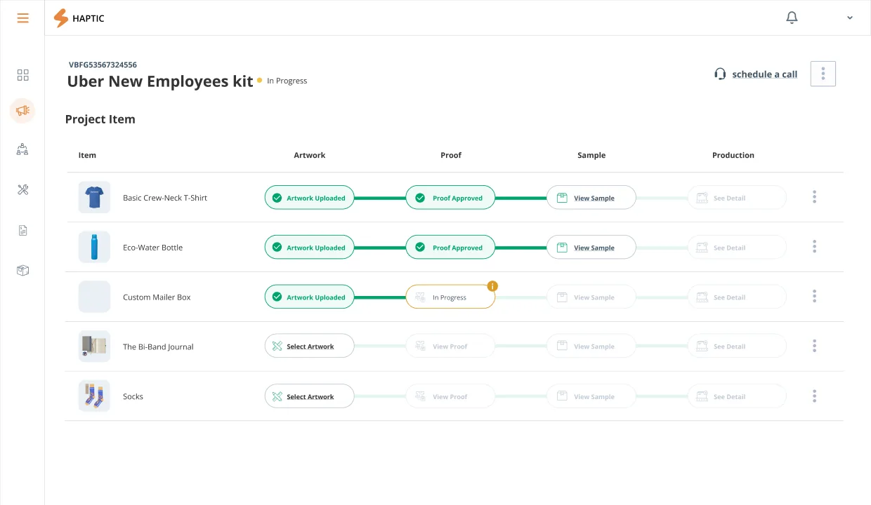Click schedule a call link
The image size is (871, 505).
764,74
